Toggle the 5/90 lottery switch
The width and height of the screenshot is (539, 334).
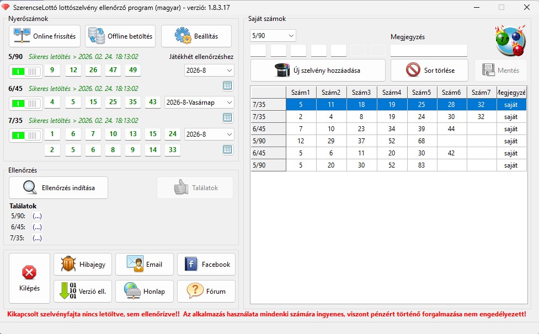coord(26,72)
